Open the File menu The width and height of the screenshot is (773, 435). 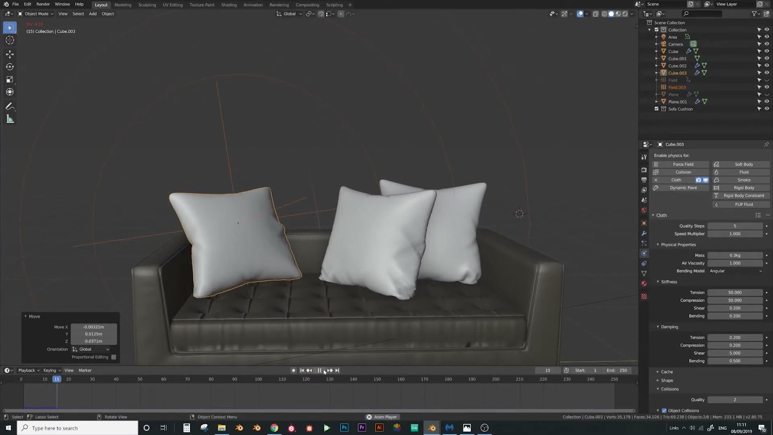(15, 4)
